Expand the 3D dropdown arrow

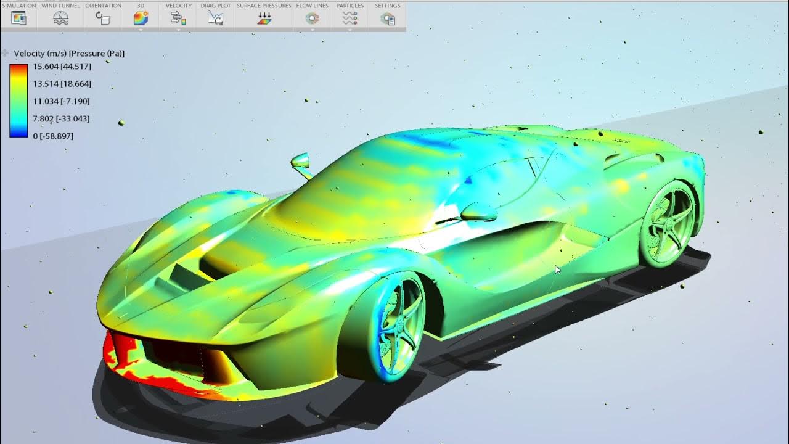(x=141, y=29)
